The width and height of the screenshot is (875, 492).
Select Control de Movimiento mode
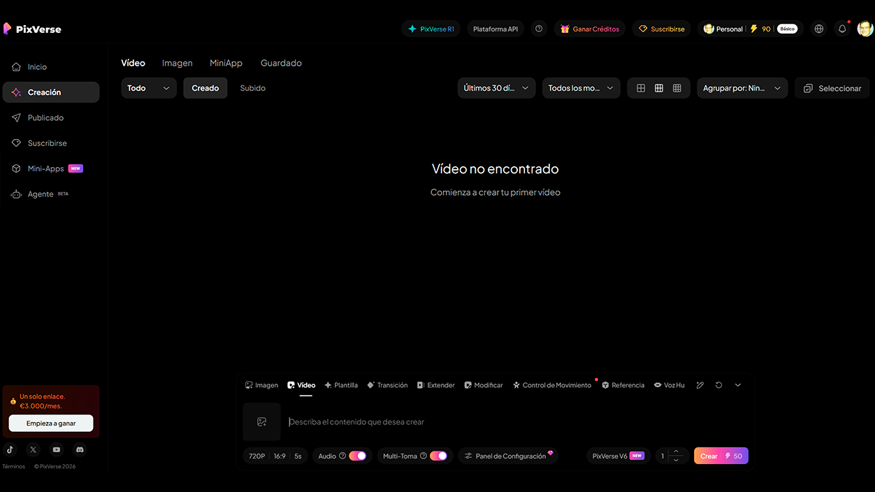[x=552, y=385]
